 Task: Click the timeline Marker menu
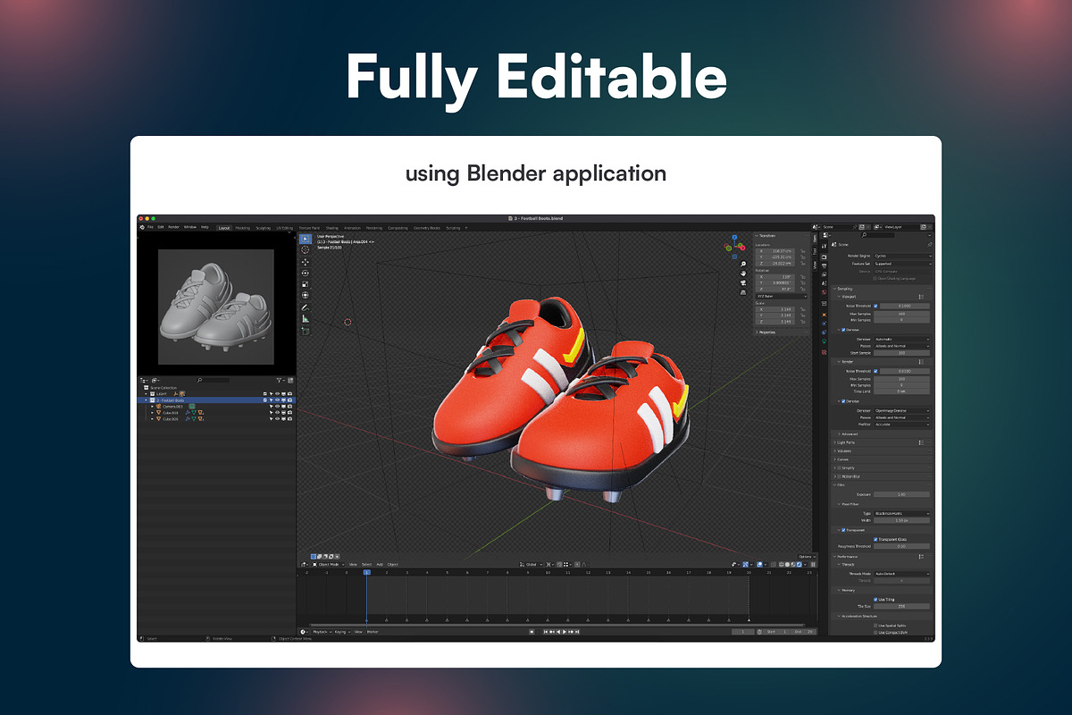coord(373,632)
